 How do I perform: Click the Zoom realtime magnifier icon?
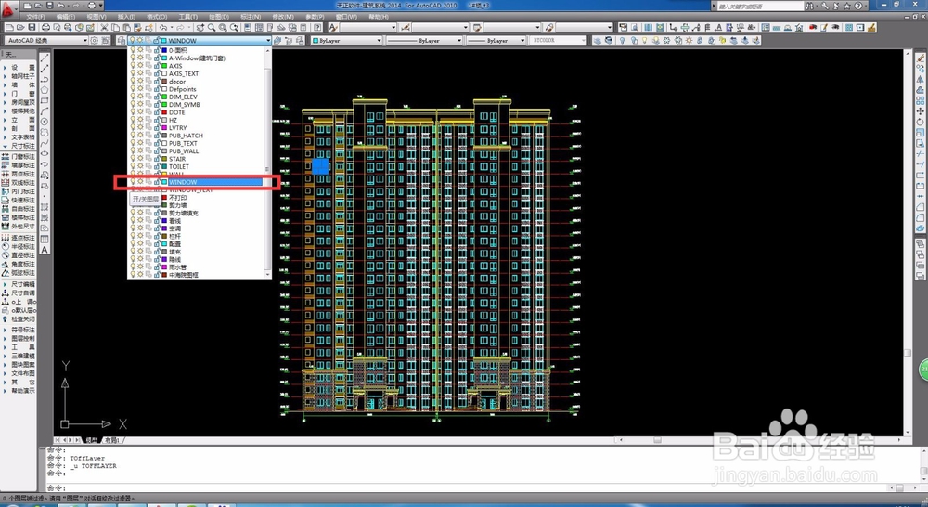click(x=212, y=28)
